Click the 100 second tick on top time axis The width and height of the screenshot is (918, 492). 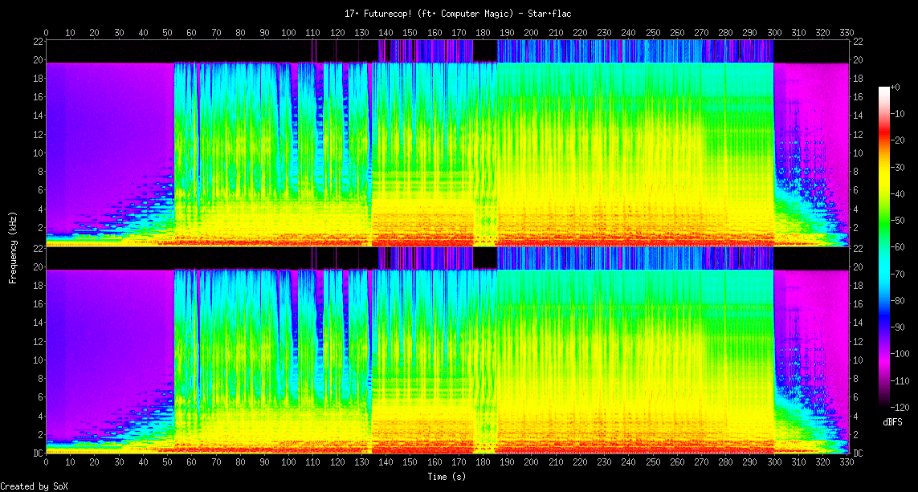tap(289, 33)
